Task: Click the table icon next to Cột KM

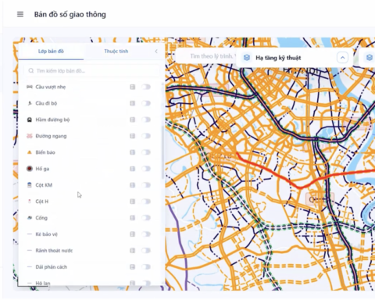Action: pos(133,185)
